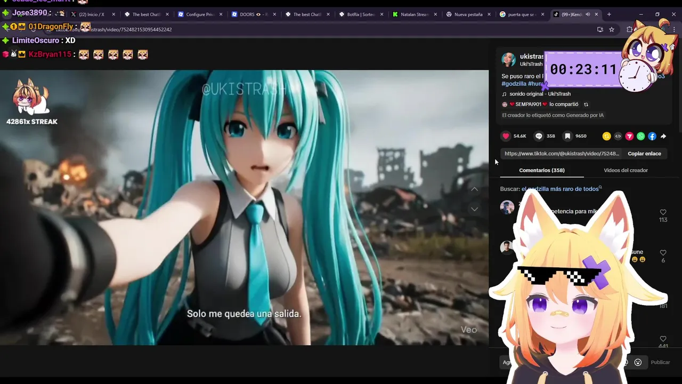Open comments via the speech bubble icon
This screenshot has height=384, width=682.
click(x=539, y=136)
